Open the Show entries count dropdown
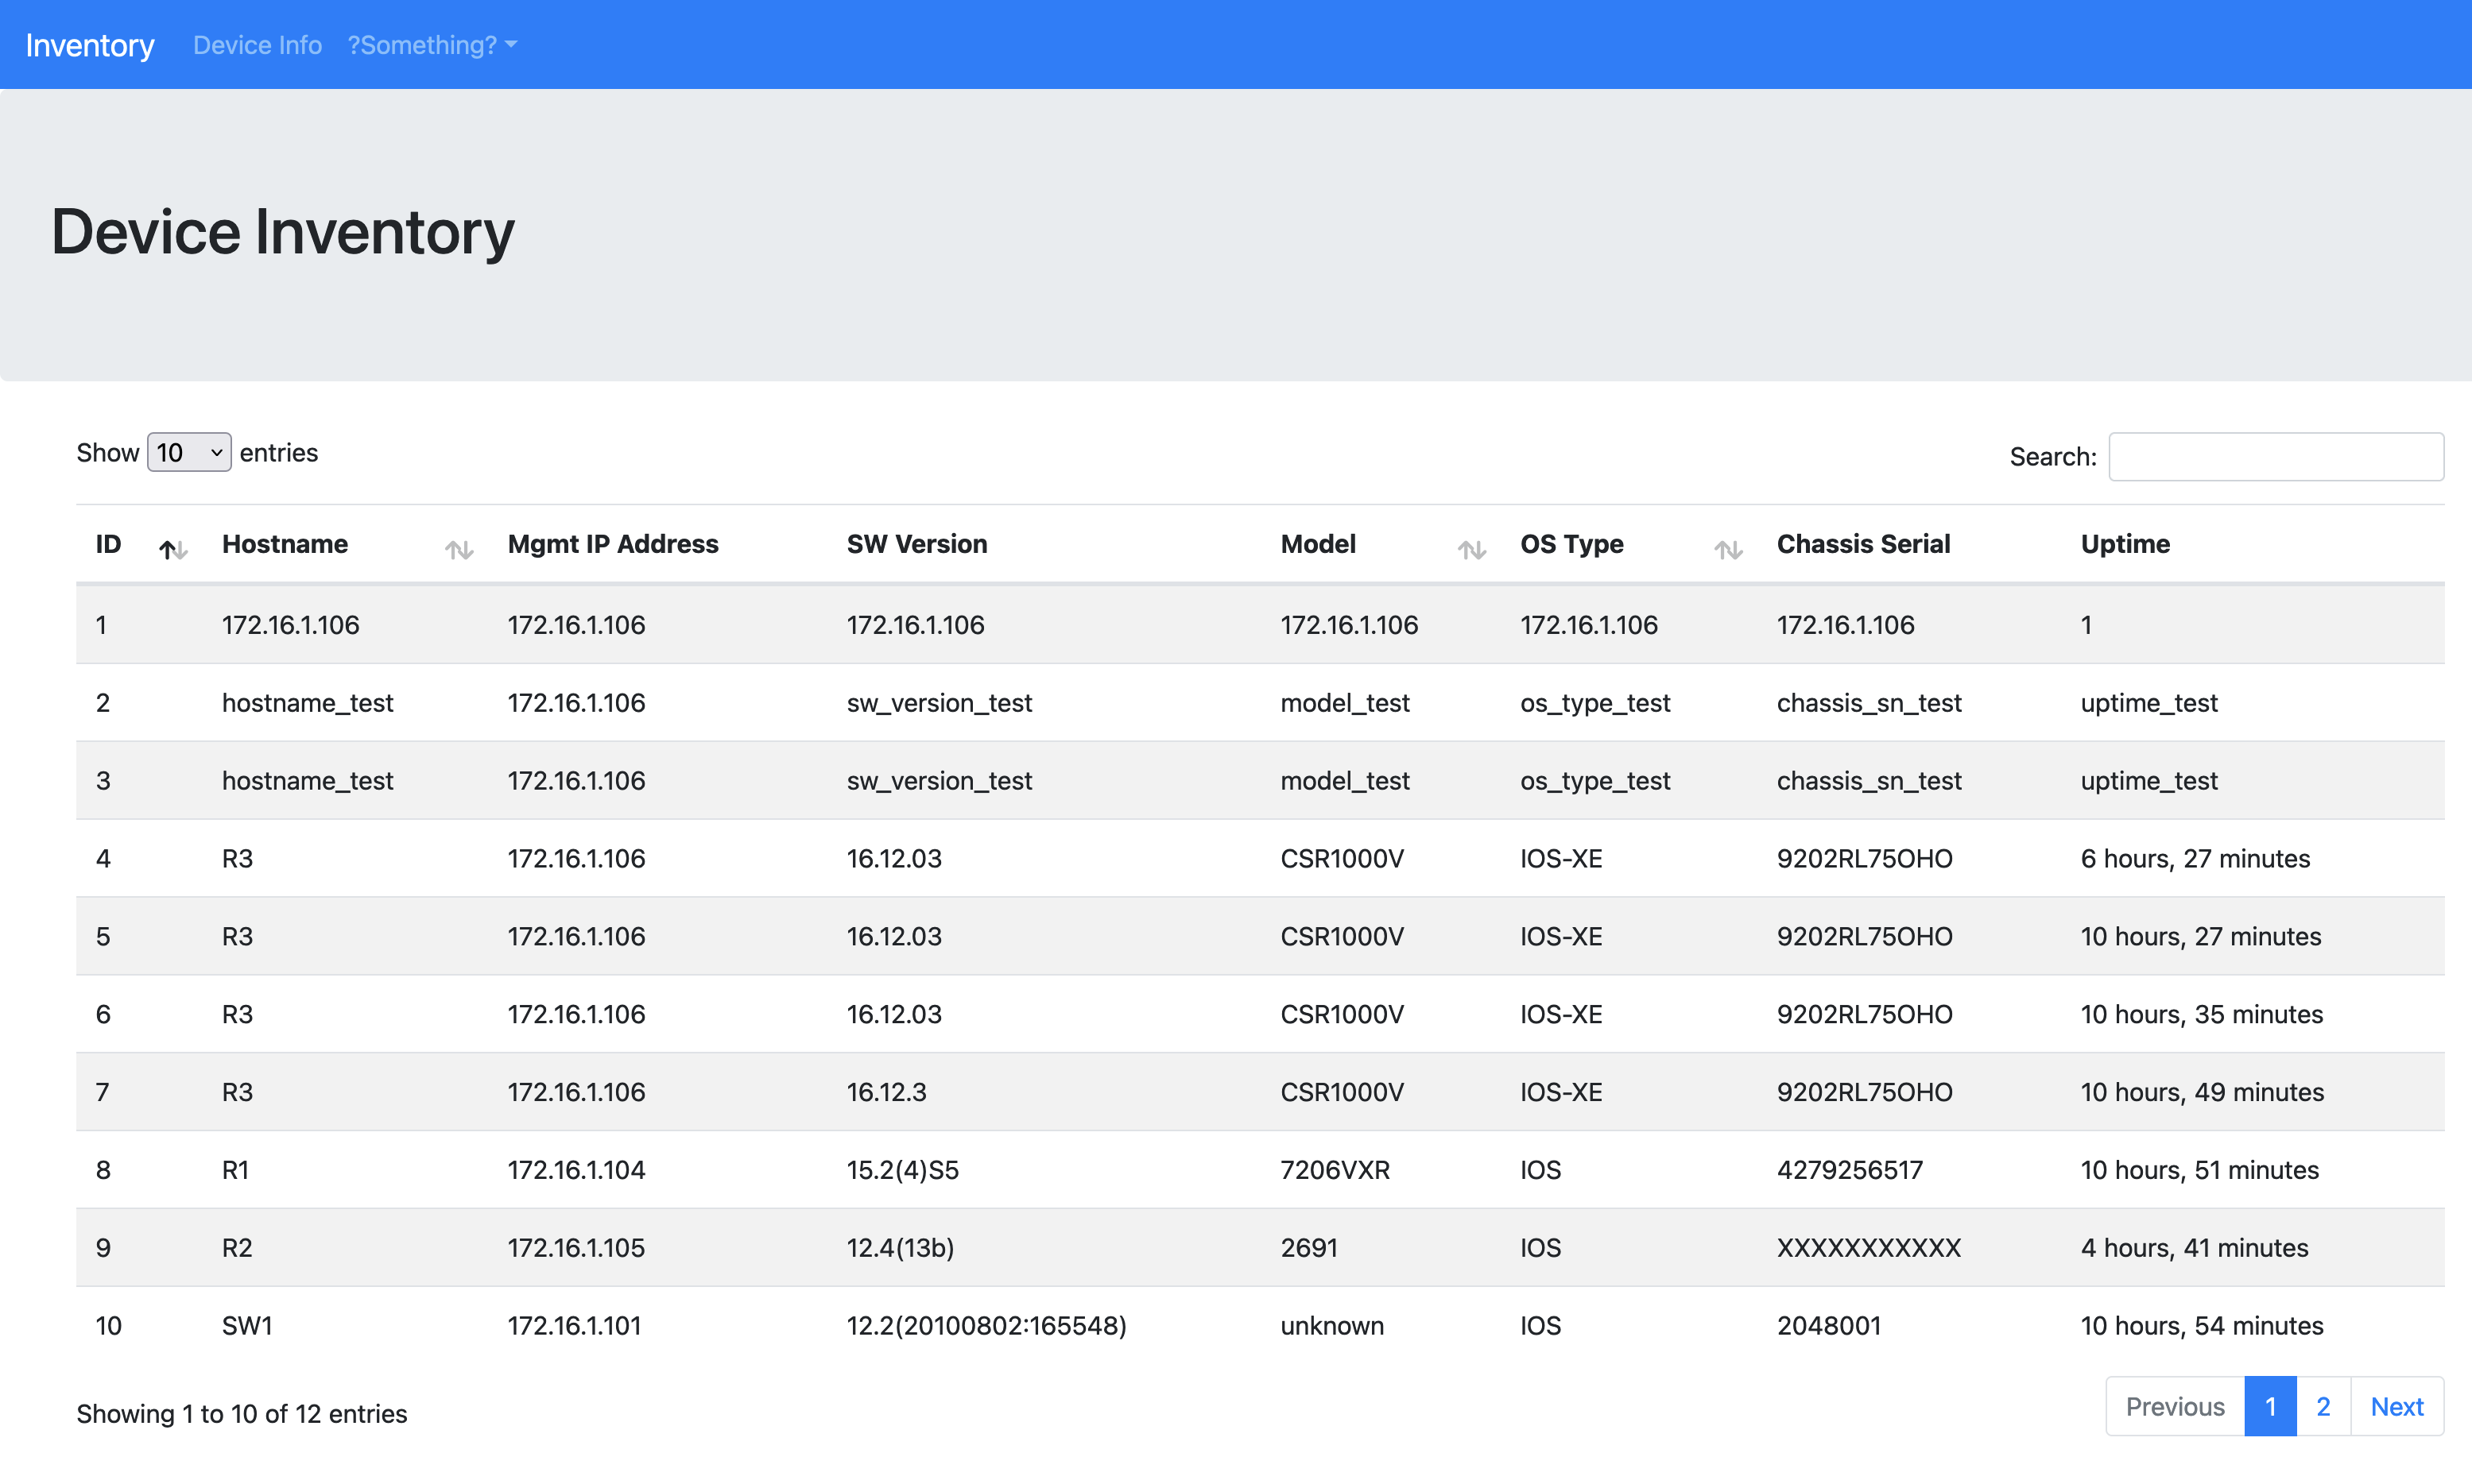This screenshot has height=1484, width=2472. [x=189, y=452]
